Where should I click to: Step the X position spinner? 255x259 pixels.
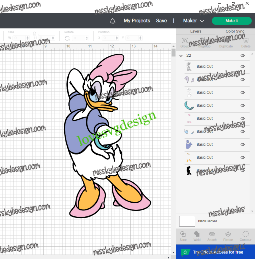(x=117, y=38)
